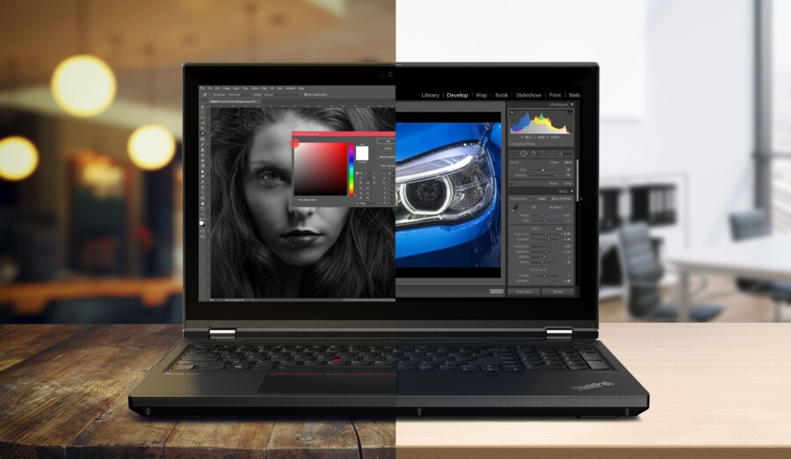Click the foreground color swatch in Photoshop toolbar
791x459 pixels.
coord(202,221)
